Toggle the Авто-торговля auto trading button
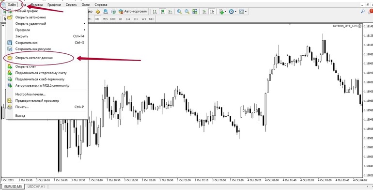Screen dimensions: 373x190 click(133, 11)
